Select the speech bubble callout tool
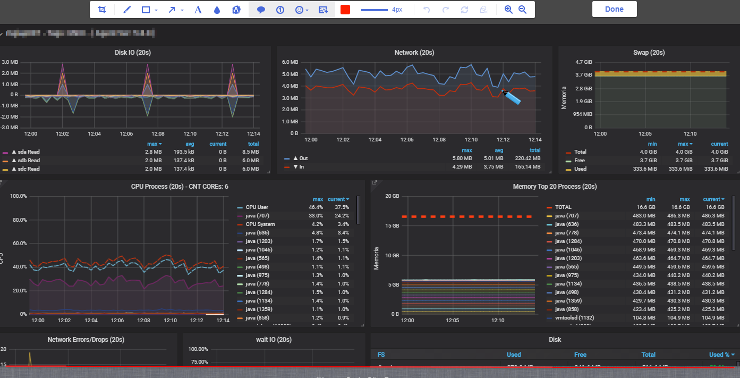This screenshot has height=378, width=740. (261, 10)
